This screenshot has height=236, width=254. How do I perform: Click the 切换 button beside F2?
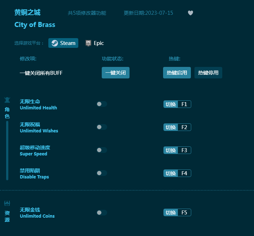pos(171,127)
